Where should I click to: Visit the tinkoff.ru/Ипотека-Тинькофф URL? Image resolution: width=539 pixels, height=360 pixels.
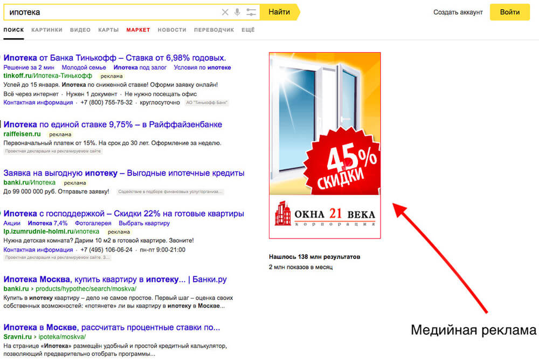click(48, 76)
